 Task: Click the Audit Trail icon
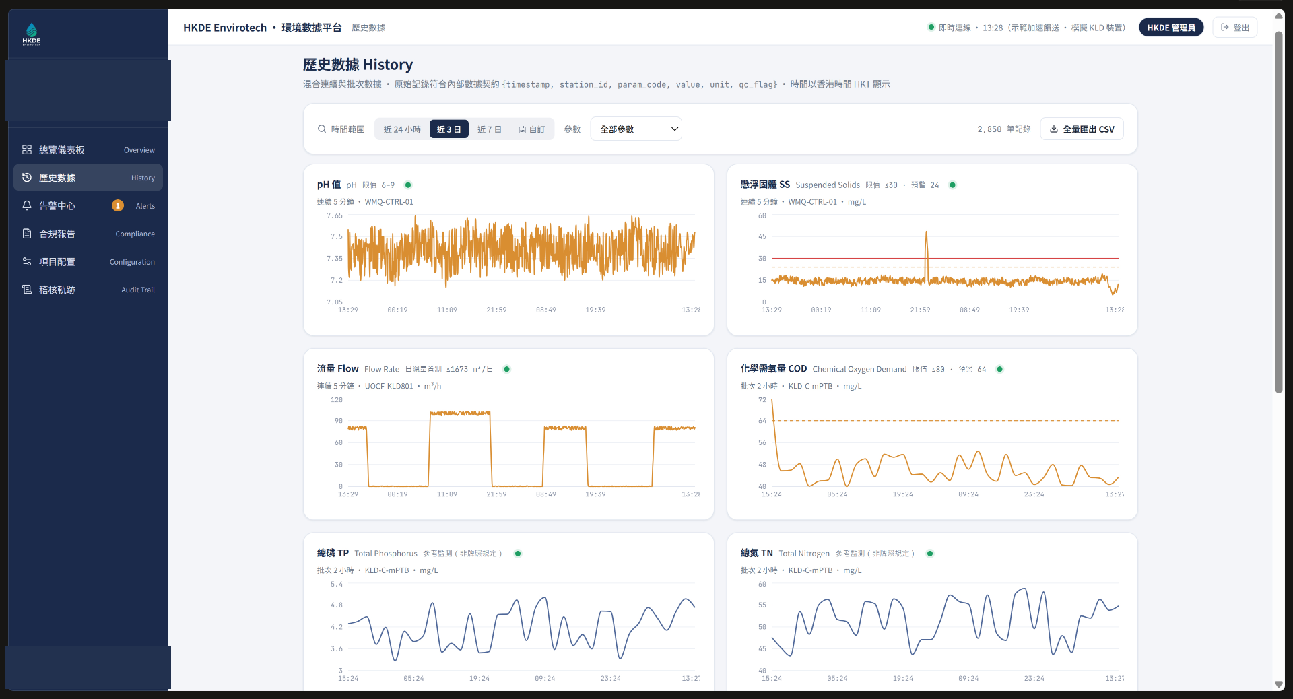[x=27, y=290]
